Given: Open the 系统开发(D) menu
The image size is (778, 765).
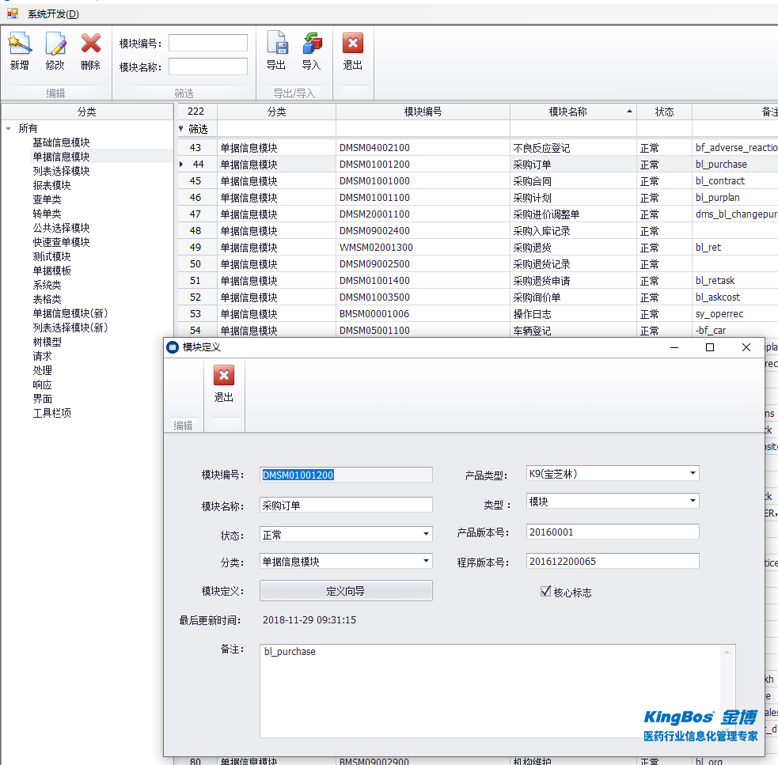Looking at the screenshot, I should (x=53, y=14).
